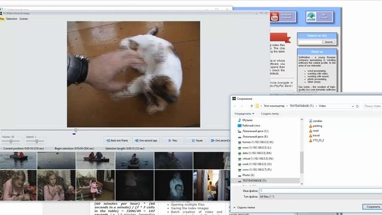Select 'Локальный диск (C:)' in the tree
The image size is (382, 215).
pos(255,131)
